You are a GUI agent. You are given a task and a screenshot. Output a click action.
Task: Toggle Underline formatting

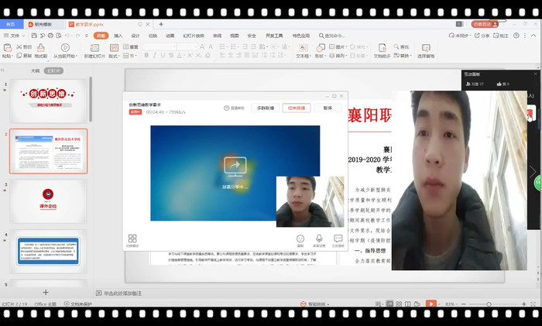tap(163, 55)
